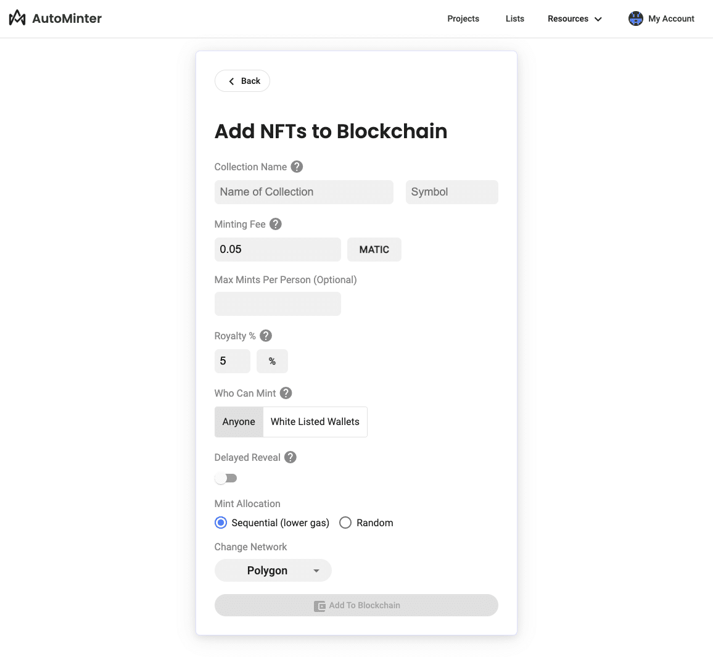
Task: Click the wallet icon on Add To Blockchain
Action: click(x=319, y=606)
